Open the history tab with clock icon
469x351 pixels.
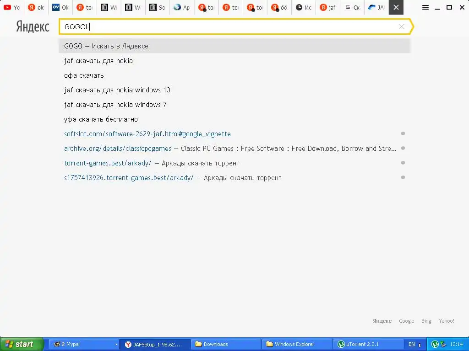click(303, 7)
